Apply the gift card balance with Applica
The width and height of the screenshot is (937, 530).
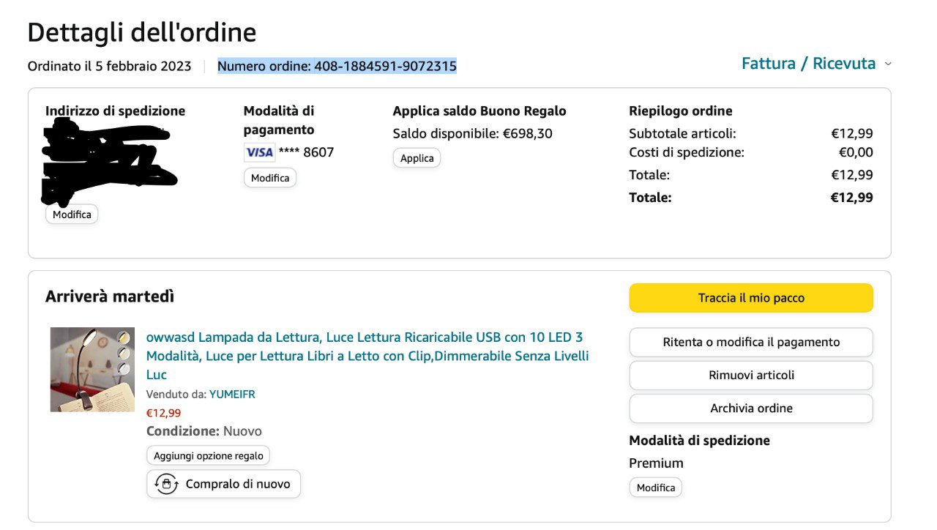pos(417,158)
